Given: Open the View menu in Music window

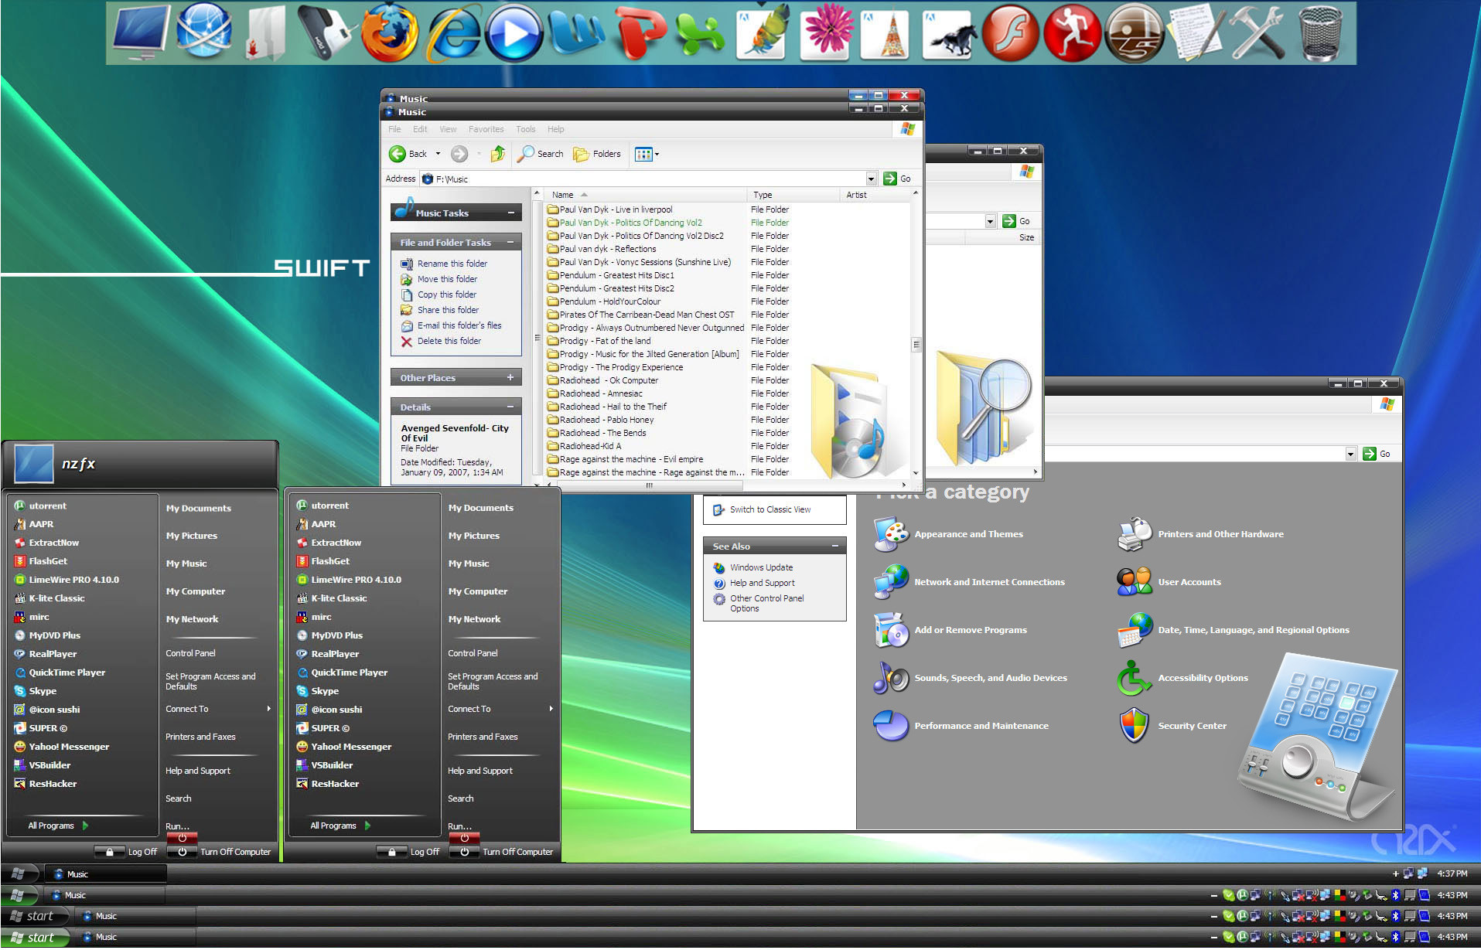Looking at the screenshot, I should click(x=448, y=129).
